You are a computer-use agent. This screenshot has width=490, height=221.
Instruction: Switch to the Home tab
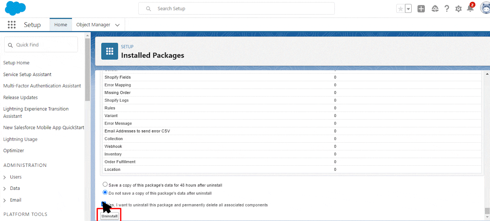[61, 25]
